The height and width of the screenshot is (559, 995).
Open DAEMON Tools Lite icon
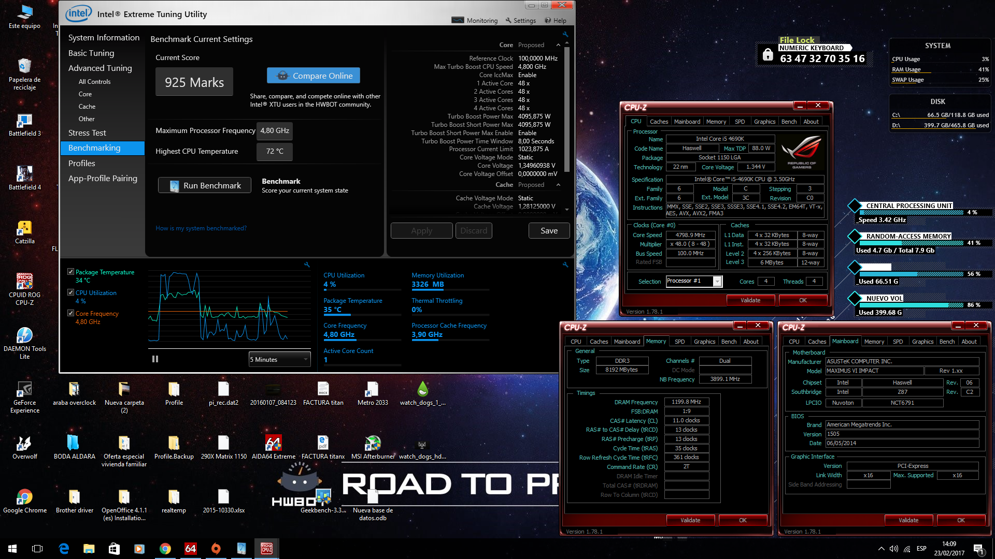tap(24, 343)
